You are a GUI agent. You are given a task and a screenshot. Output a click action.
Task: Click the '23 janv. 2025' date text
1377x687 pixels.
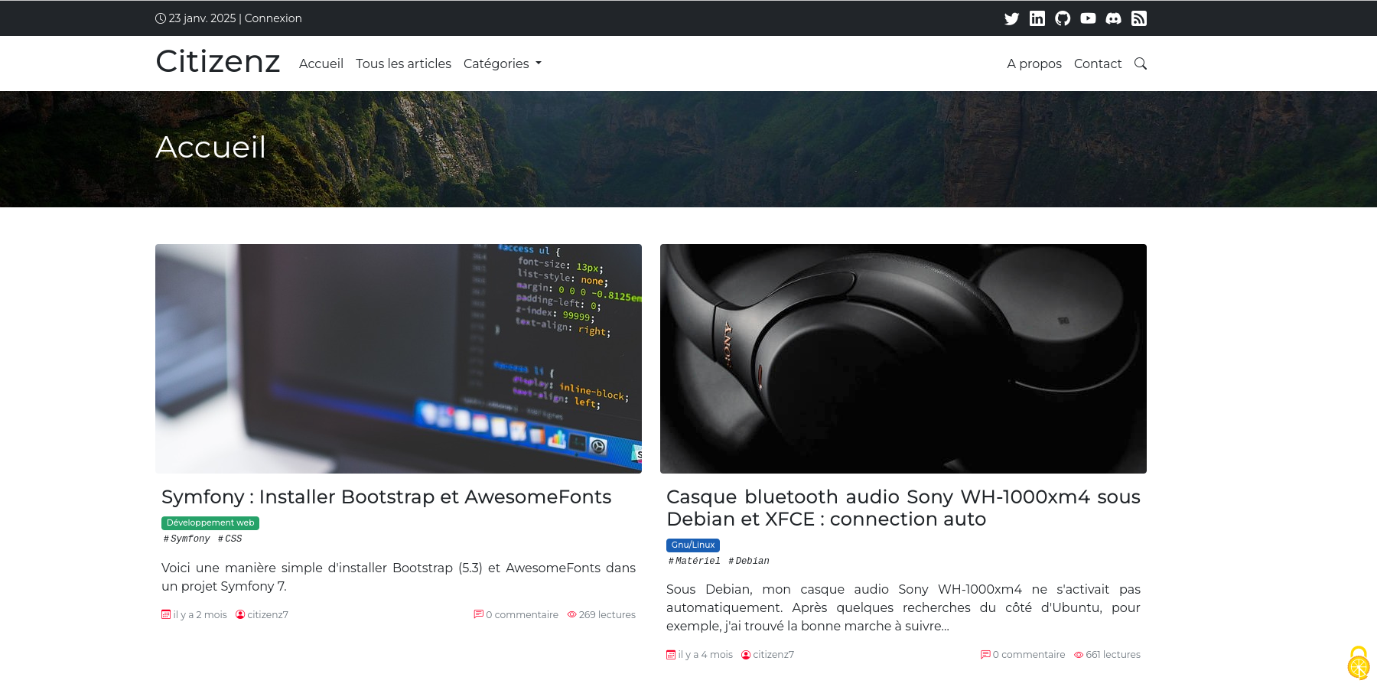pos(202,18)
